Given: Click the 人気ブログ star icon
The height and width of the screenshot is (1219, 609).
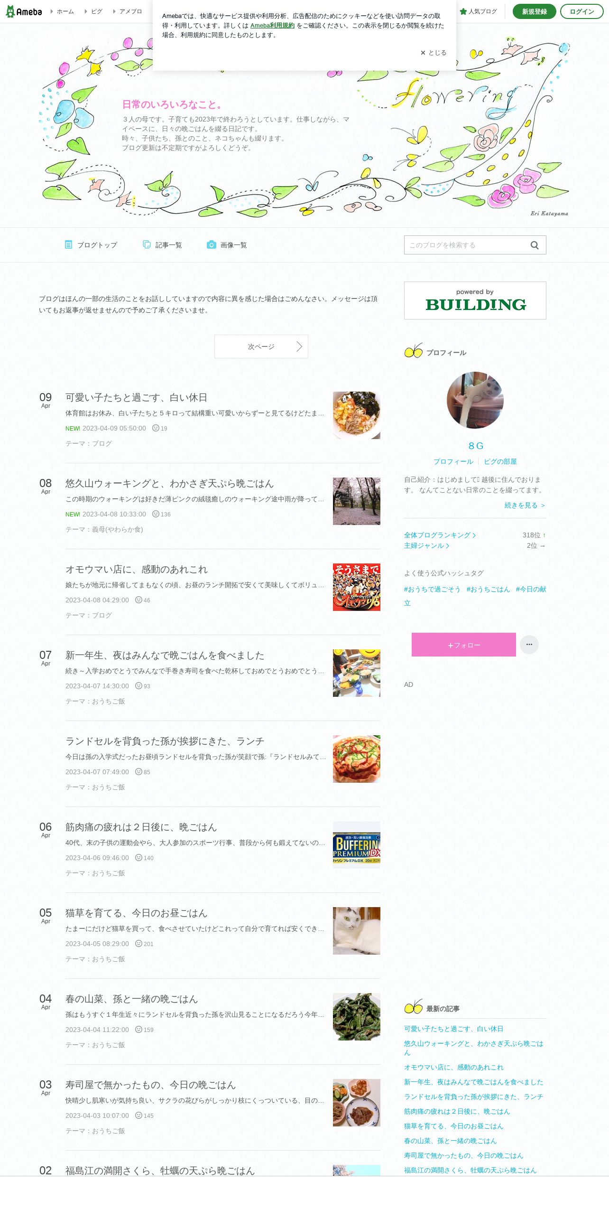Looking at the screenshot, I should 463,11.
